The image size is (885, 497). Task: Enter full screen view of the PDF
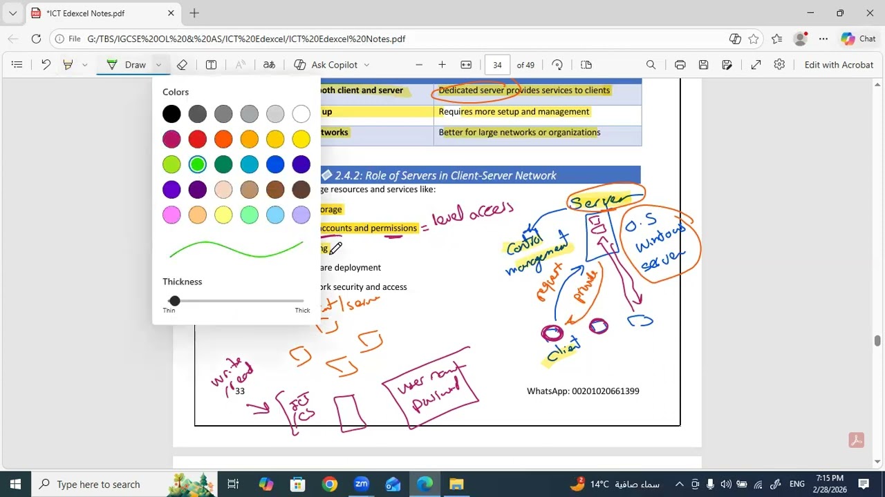(x=756, y=65)
